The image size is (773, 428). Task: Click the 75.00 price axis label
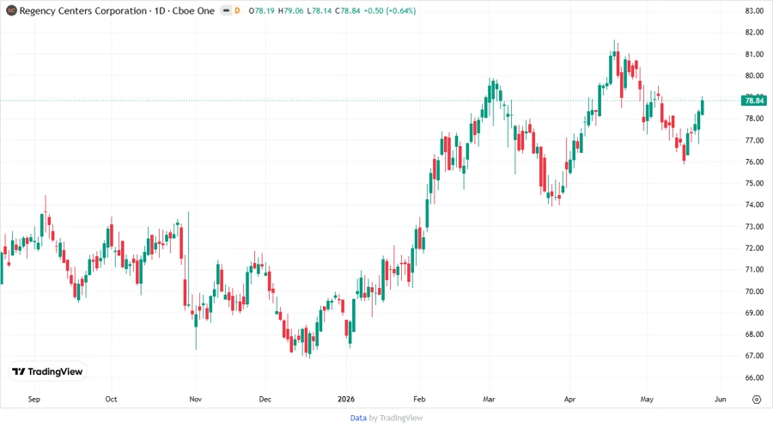coord(754,183)
